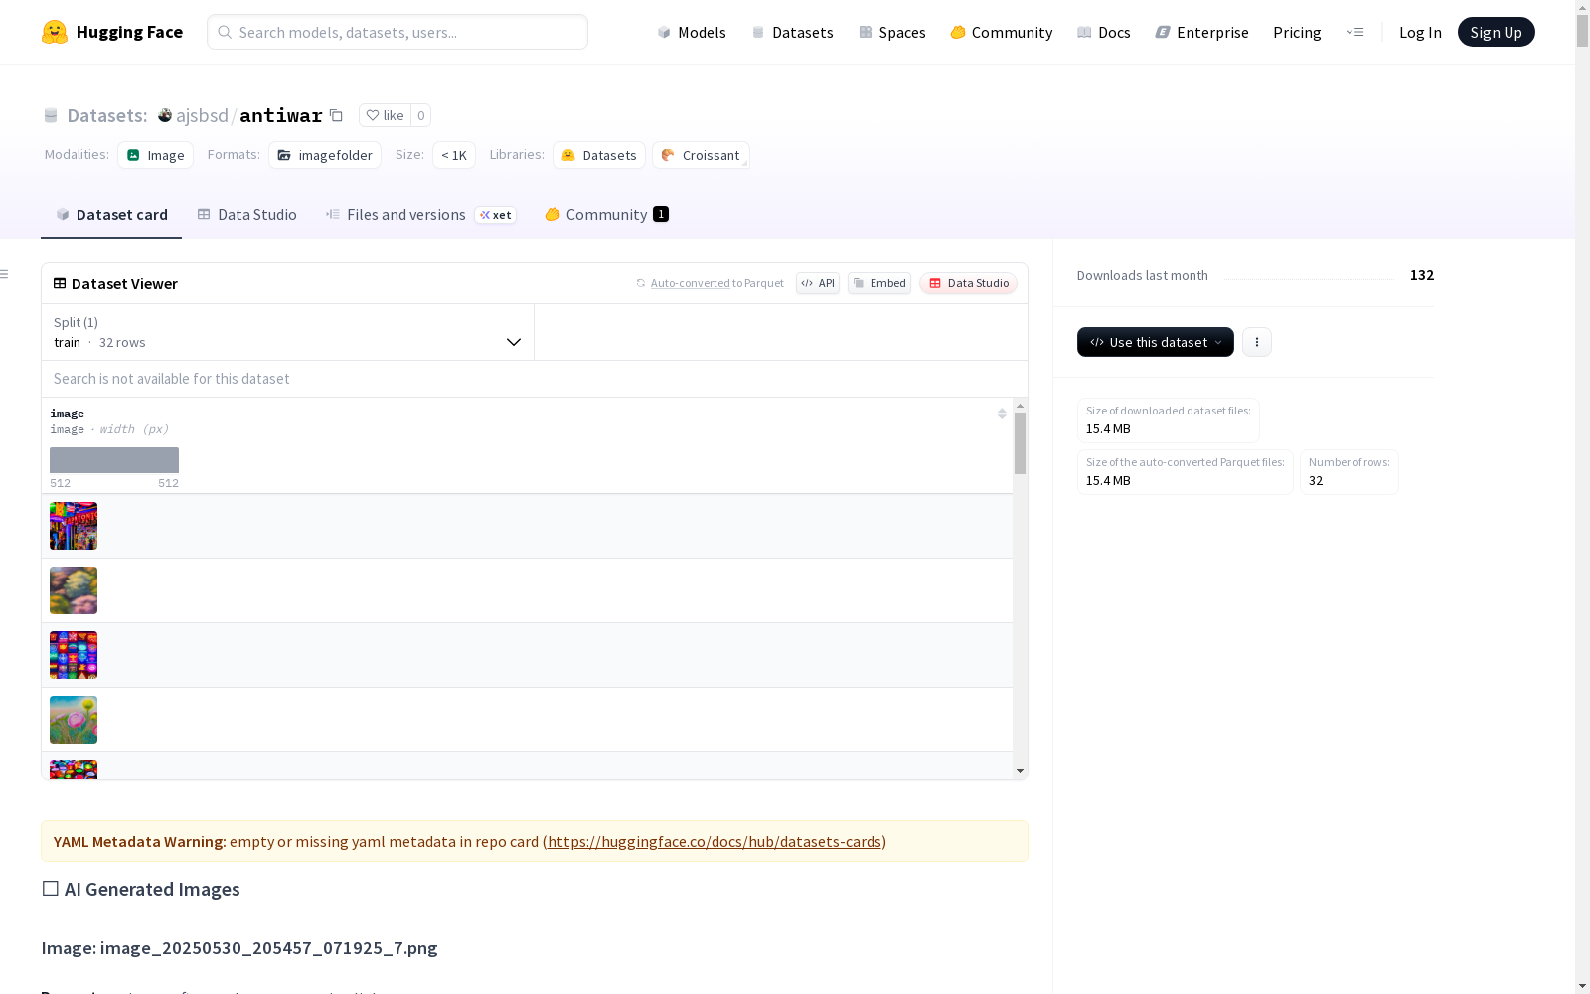Open the third colorful grid image thumbnail
The height and width of the screenshot is (994, 1590).
click(74, 655)
